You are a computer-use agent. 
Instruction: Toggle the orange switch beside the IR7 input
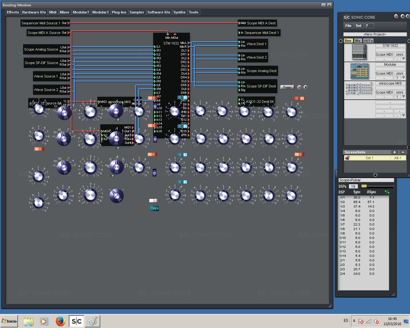tap(152, 98)
